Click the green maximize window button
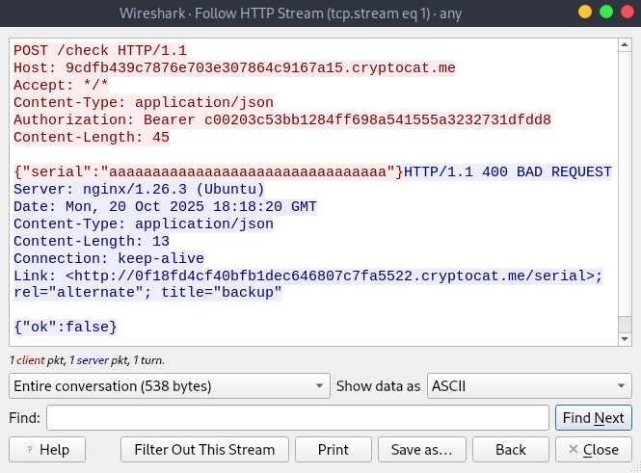This screenshot has width=641, height=473. [606, 12]
